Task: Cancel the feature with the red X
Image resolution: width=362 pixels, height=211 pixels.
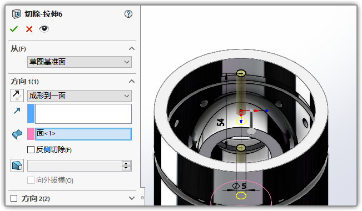Action: [x=29, y=29]
